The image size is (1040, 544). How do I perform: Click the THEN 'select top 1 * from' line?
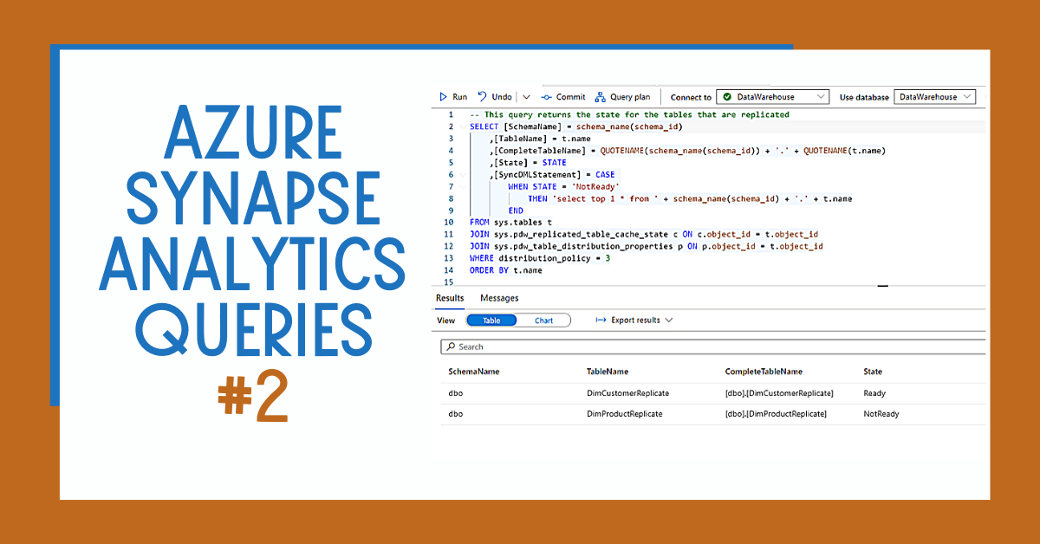coord(690,198)
